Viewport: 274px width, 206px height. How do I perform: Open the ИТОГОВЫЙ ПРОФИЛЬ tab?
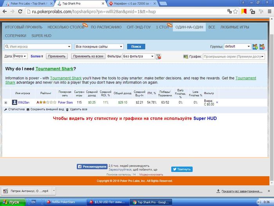pyautogui.click(x=23, y=27)
